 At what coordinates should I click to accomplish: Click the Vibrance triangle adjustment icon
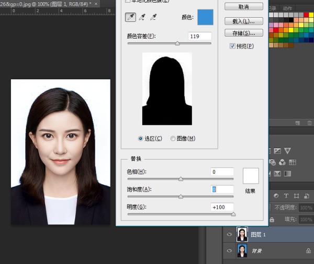click(287, 151)
